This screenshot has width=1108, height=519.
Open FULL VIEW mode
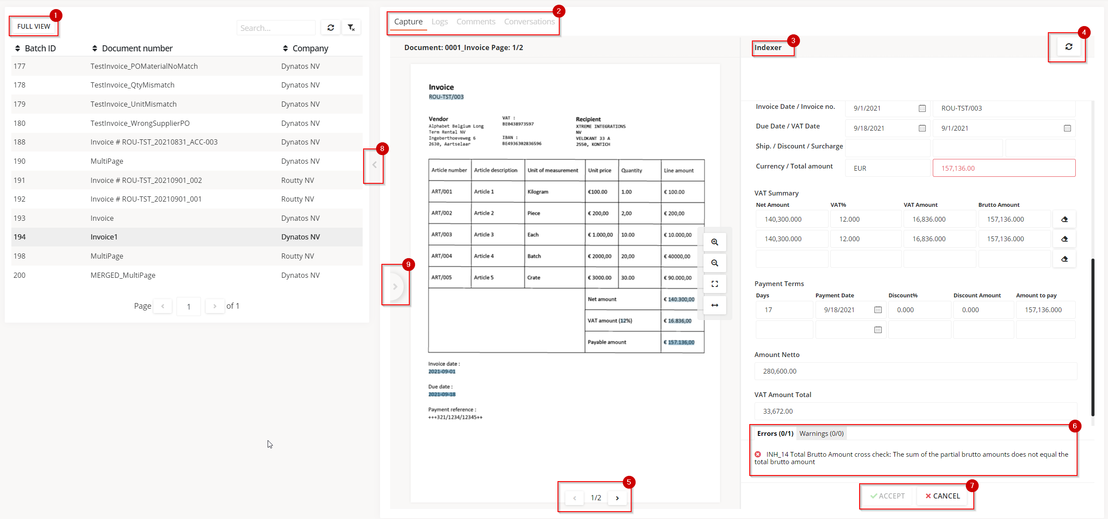pos(34,26)
